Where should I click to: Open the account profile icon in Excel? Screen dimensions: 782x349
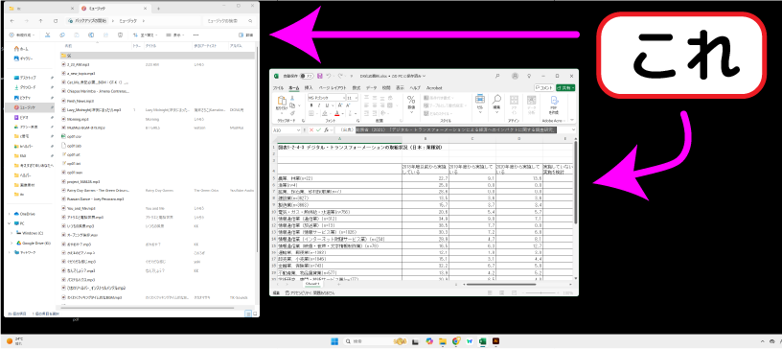(x=515, y=76)
